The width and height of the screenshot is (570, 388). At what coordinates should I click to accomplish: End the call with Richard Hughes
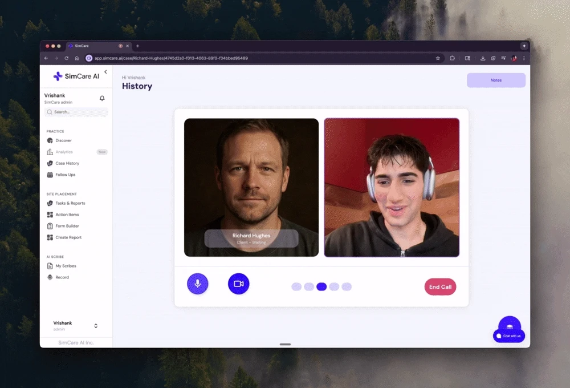440,286
